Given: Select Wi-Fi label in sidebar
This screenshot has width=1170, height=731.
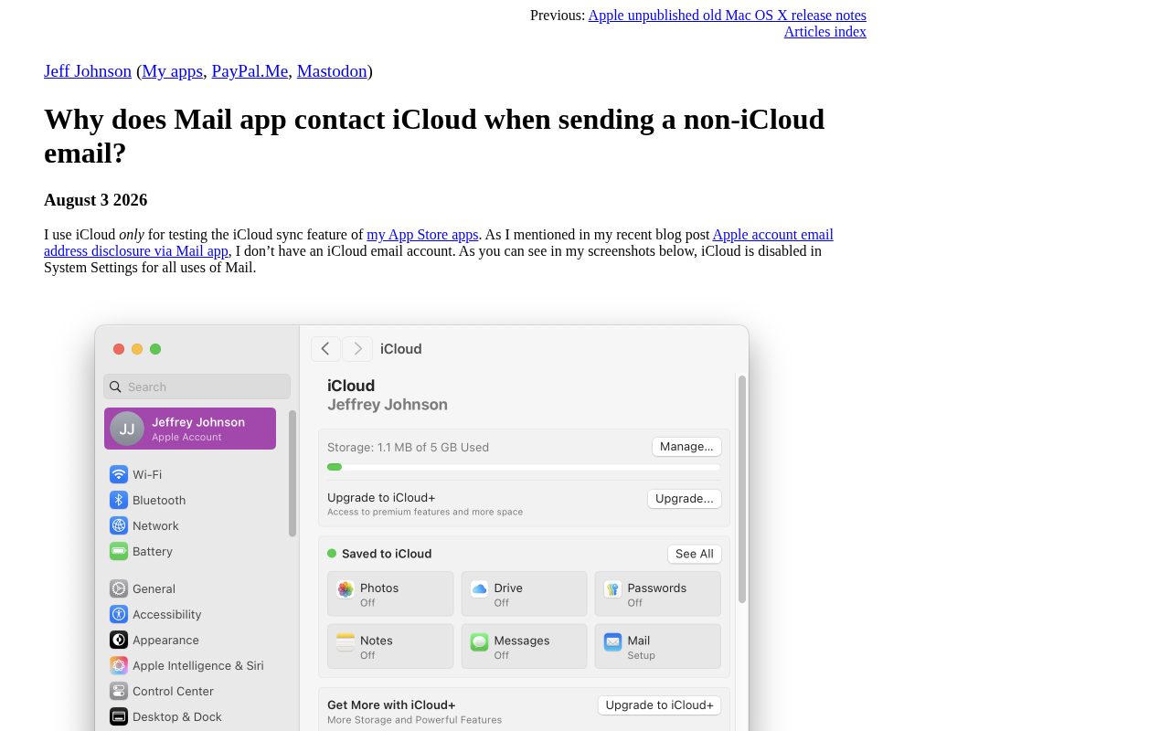Looking at the screenshot, I should (x=147, y=474).
